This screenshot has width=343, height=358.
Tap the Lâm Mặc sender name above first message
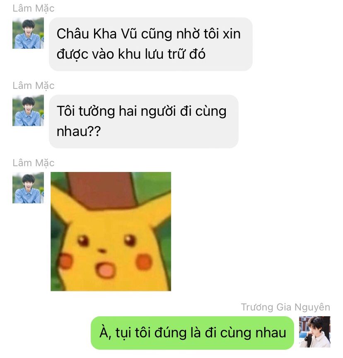[x=34, y=8]
